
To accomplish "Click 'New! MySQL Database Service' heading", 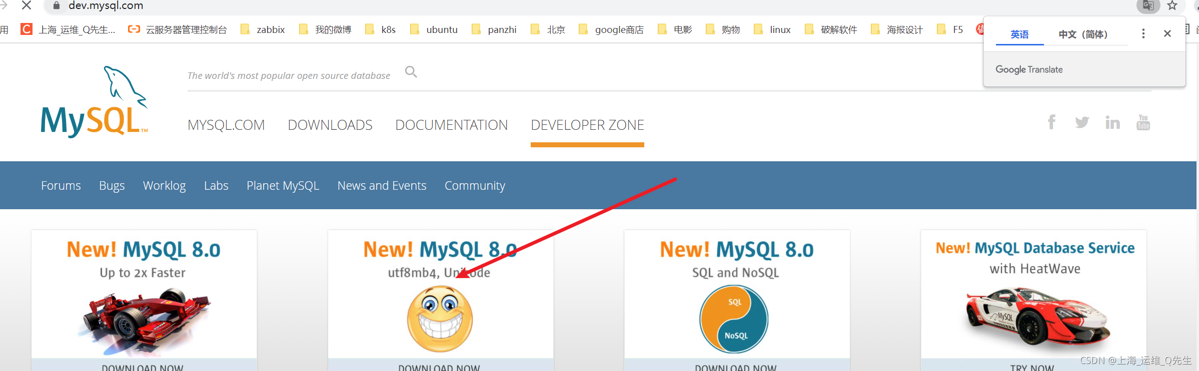I will [x=1035, y=248].
